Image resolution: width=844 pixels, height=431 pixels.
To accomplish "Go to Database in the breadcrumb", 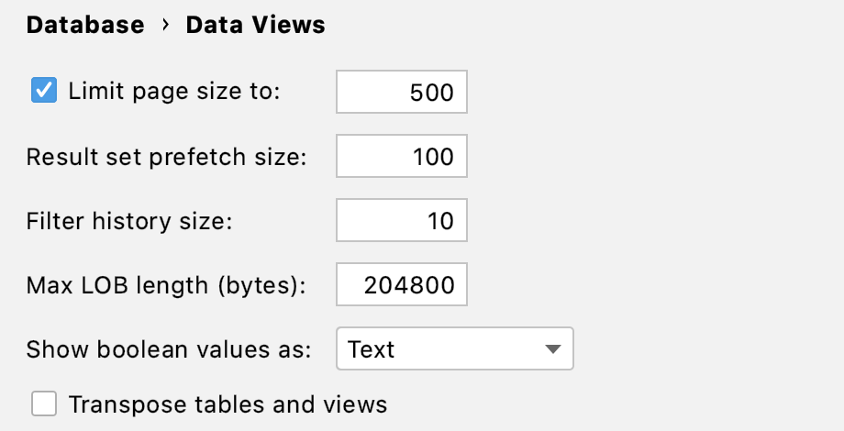I will (85, 26).
